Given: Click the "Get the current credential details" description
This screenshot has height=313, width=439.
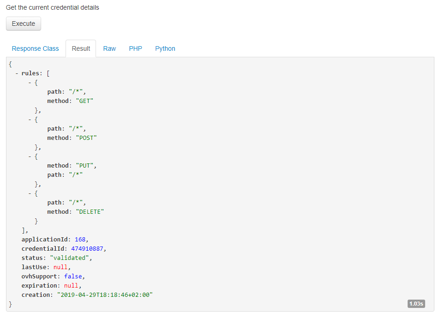Looking at the screenshot, I should click(53, 7).
